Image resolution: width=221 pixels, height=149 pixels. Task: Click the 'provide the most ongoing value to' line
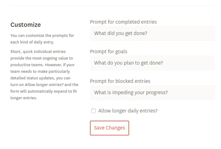click(x=42, y=58)
